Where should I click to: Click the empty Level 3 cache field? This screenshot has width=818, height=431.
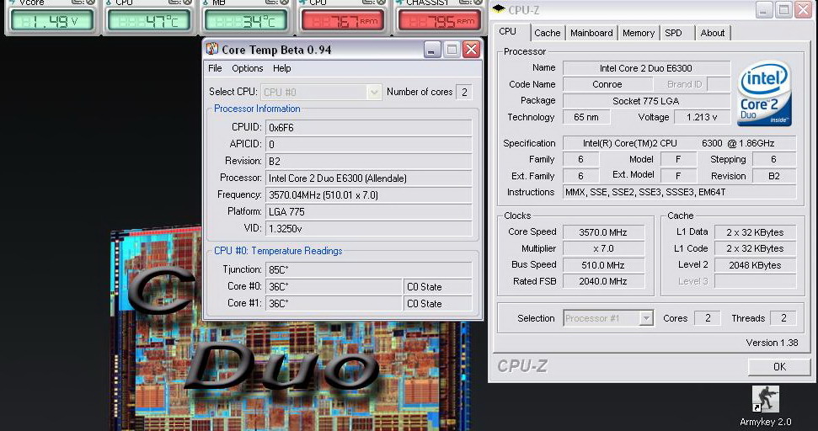[755, 281]
